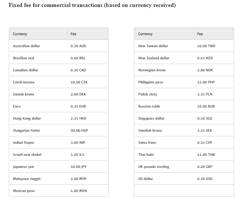Select the Swiss franc row
The width and height of the screenshot is (244, 203).
pos(184,143)
